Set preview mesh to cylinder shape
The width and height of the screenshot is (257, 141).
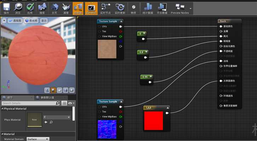tap(47, 90)
